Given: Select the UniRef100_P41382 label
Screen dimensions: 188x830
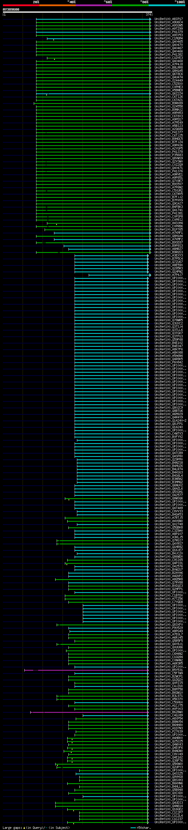Looking at the screenshot, I should point(169,55).
